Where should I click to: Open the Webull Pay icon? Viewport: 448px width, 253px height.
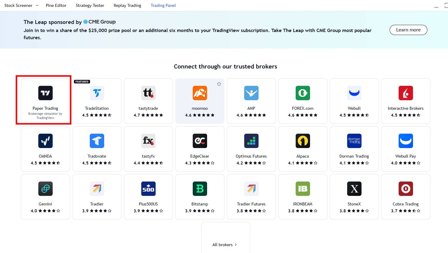coord(406,141)
